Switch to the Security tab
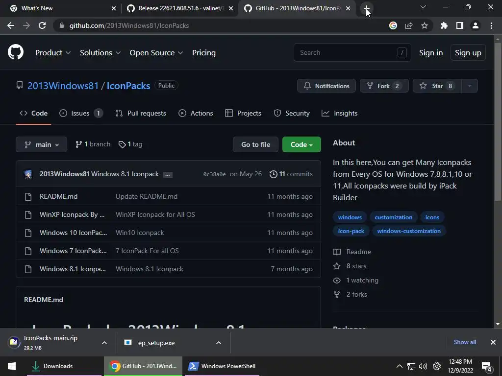This screenshot has height=376, width=502. [292, 113]
